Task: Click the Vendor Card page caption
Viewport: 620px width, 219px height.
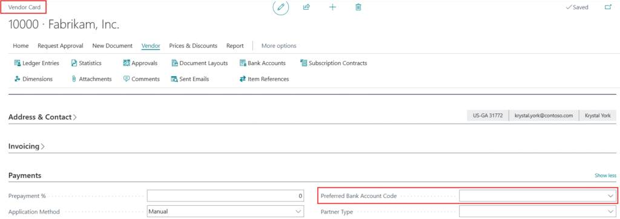Action: coord(24,7)
